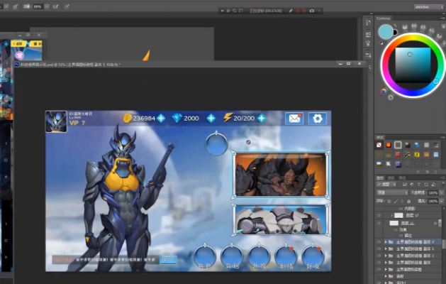Open the recording toolbar dropdown arrow
The width and height of the screenshot is (446, 284).
(x=222, y=11)
